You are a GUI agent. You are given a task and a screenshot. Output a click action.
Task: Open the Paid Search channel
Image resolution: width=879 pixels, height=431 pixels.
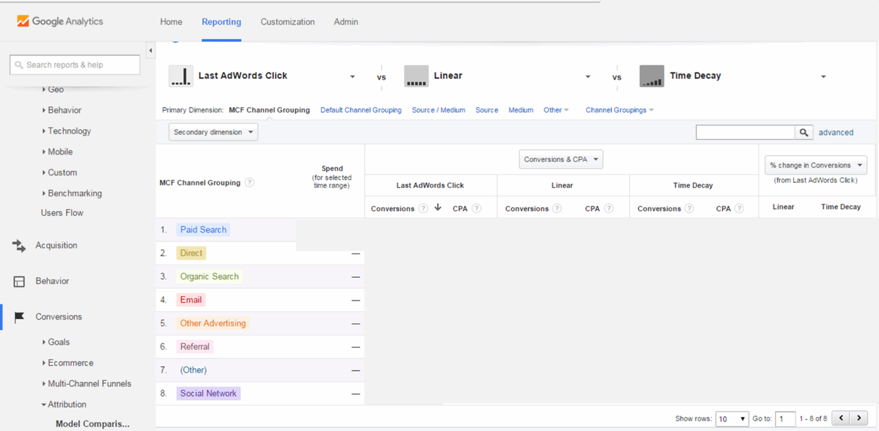point(203,230)
